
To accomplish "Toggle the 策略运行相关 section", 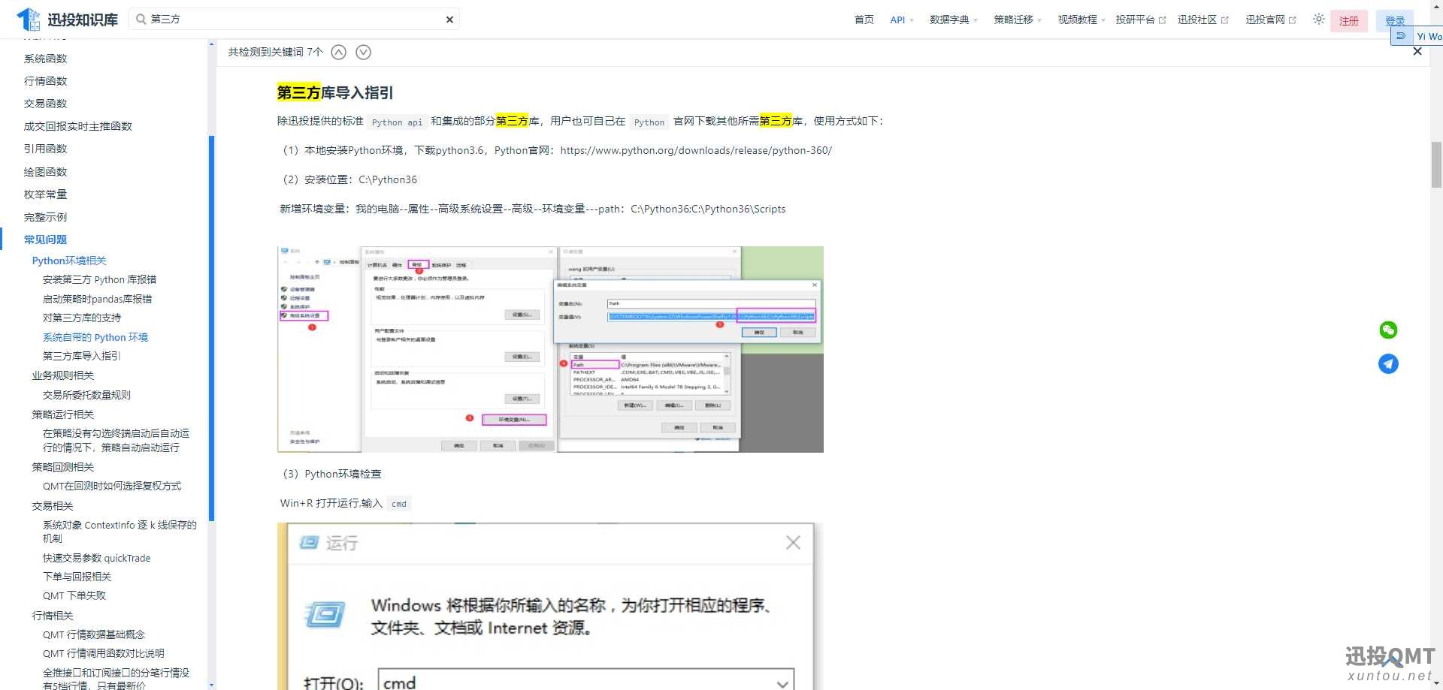I will [x=63, y=414].
